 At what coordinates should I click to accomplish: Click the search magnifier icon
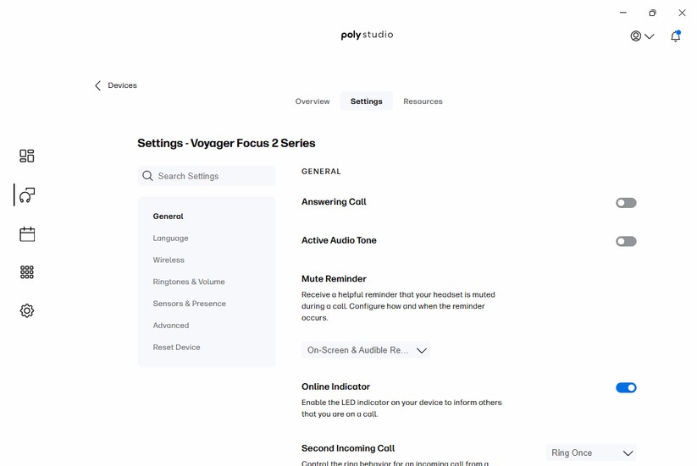147,176
